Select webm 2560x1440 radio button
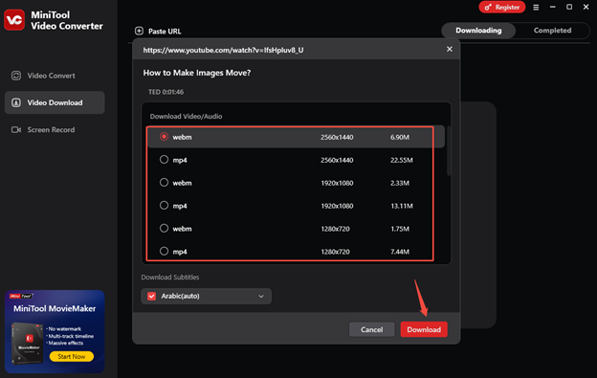597x378 pixels. coord(164,137)
